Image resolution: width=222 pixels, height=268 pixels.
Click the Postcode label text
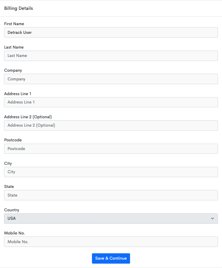tap(13, 140)
